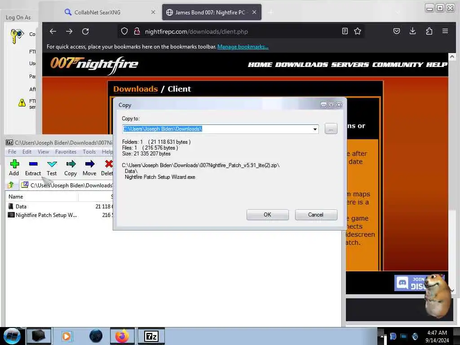Open the 7-Zip Edit menu
The image size is (460, 345).
point(27,152)
